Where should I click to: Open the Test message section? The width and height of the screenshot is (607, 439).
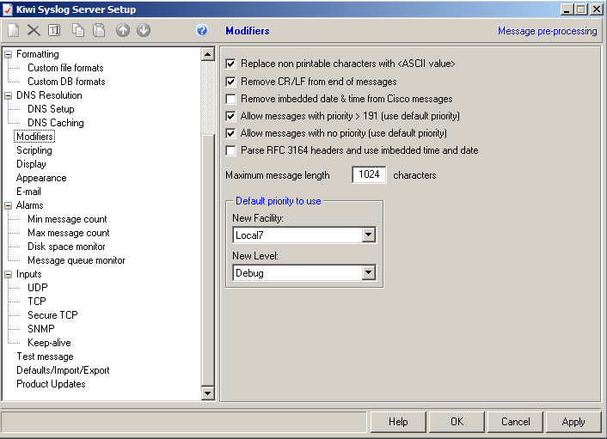(45, 357)
